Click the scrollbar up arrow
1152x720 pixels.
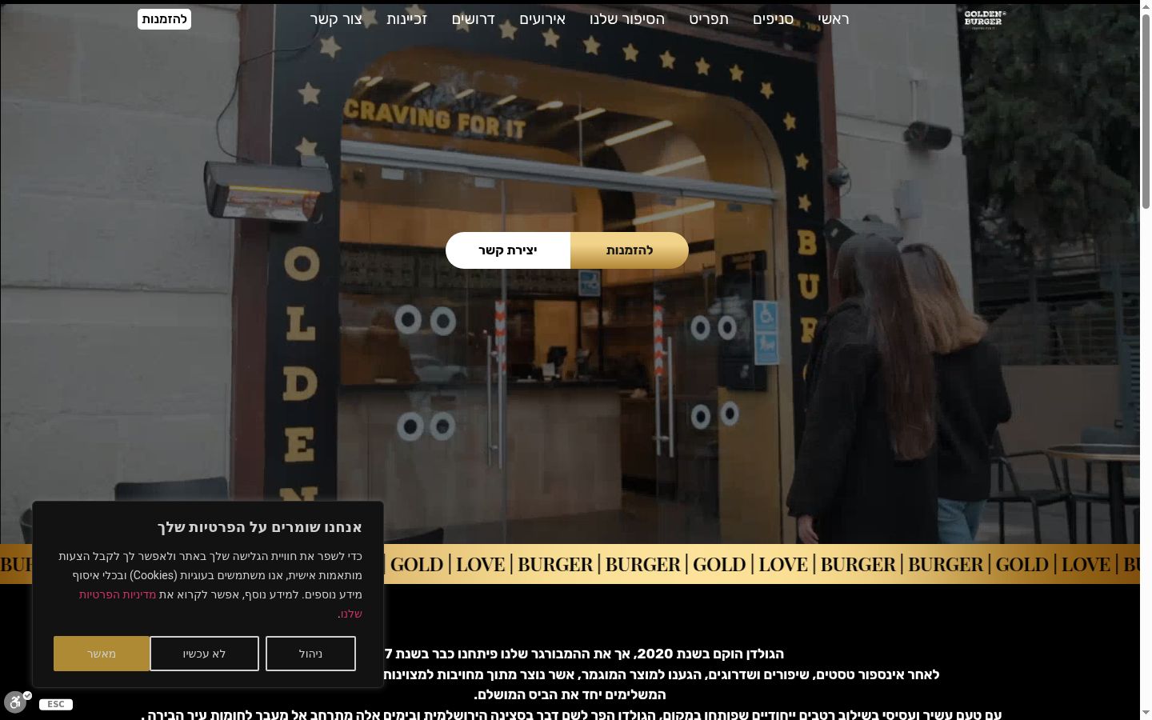[x=1146, y=6]
